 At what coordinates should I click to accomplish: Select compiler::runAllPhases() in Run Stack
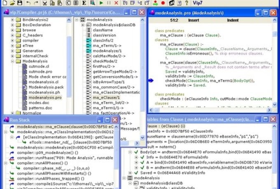coord(40,163)
